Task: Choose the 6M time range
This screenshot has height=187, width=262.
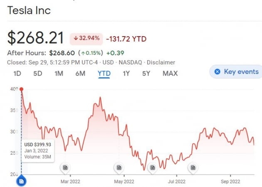Action: [80, 74]
